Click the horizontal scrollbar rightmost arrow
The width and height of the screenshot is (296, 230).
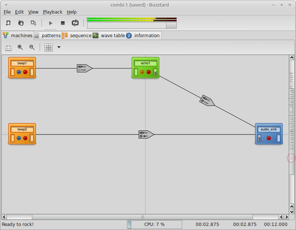(286, 217)
